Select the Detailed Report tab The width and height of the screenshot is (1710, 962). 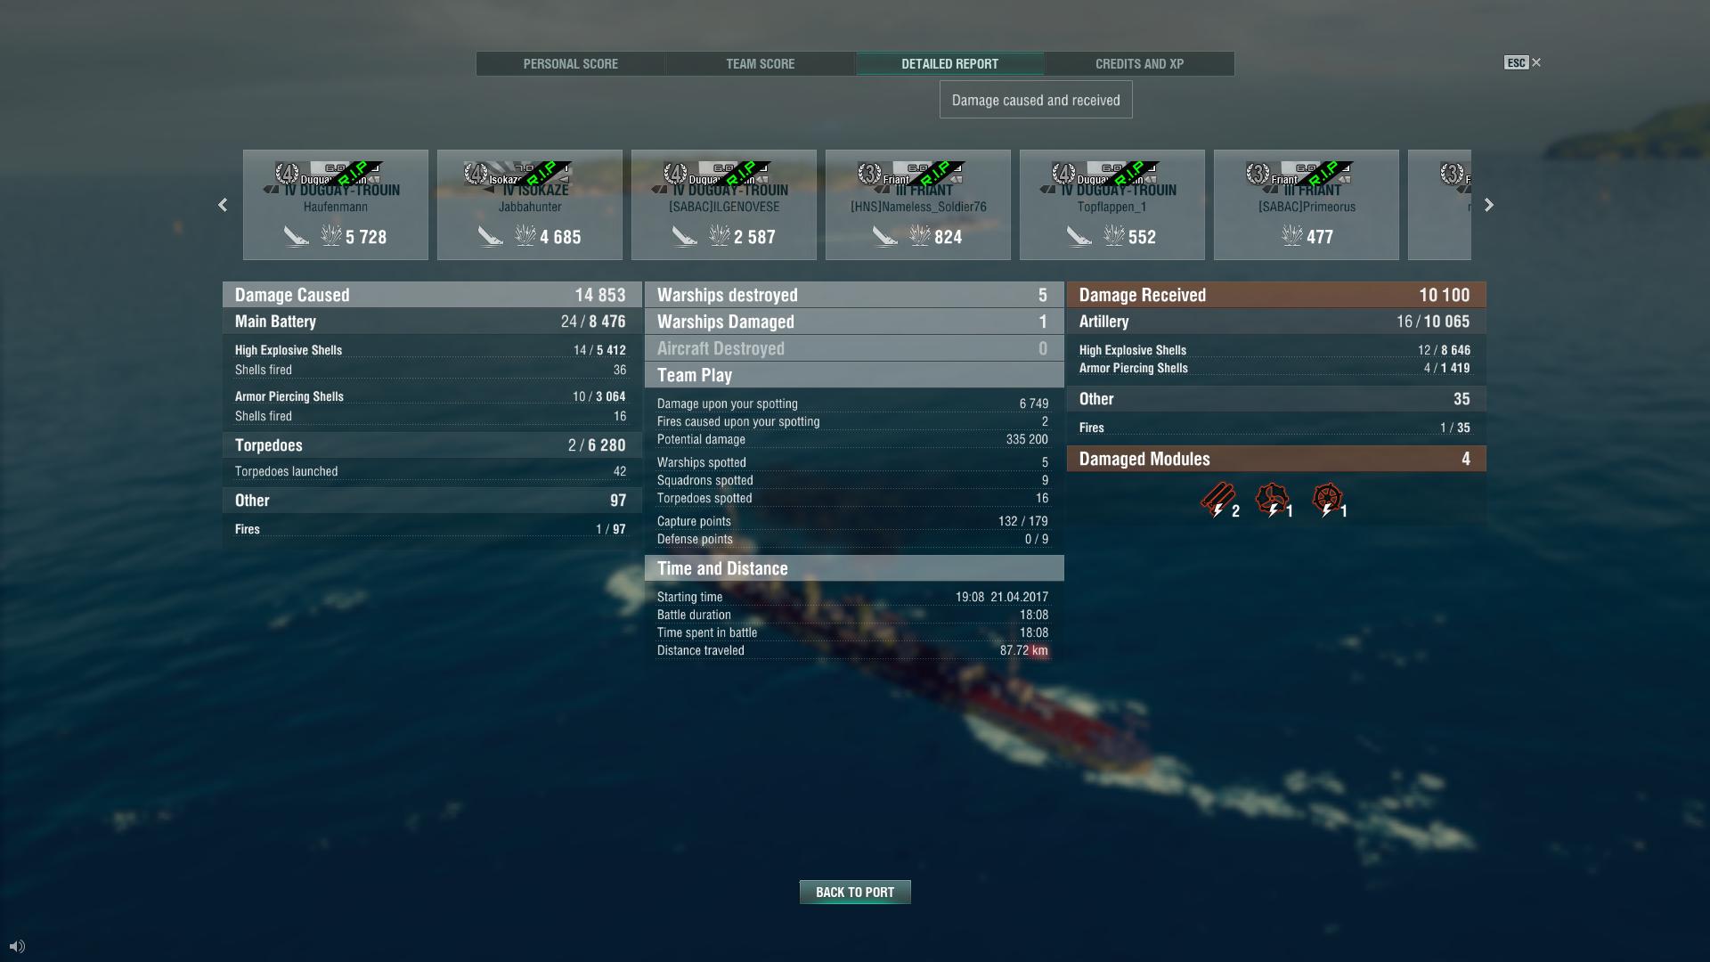pyautogui.click(x=949, y=63)
